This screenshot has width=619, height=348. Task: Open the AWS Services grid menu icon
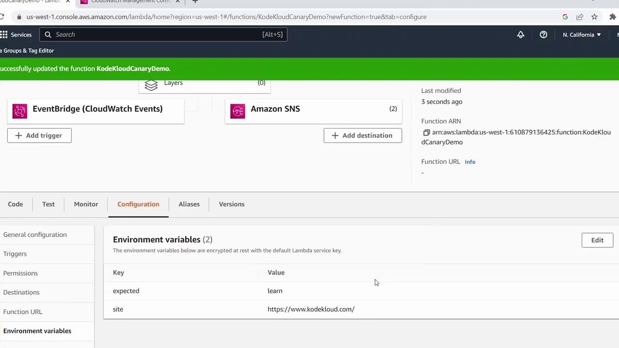[x=4, y=35]
